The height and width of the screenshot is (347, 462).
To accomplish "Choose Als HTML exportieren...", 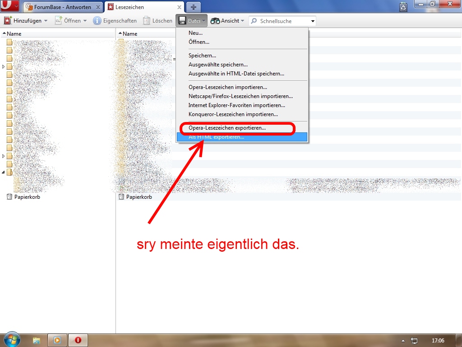I will pos(242,137).
